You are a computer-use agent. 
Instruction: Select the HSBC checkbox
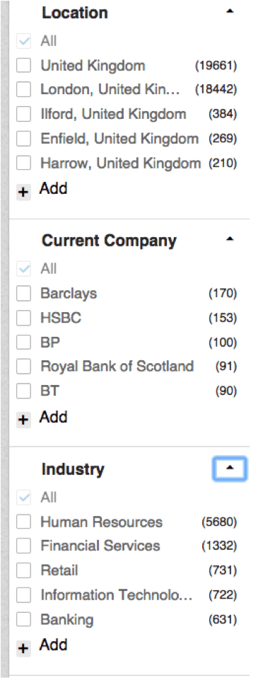(x=23, y=318)
